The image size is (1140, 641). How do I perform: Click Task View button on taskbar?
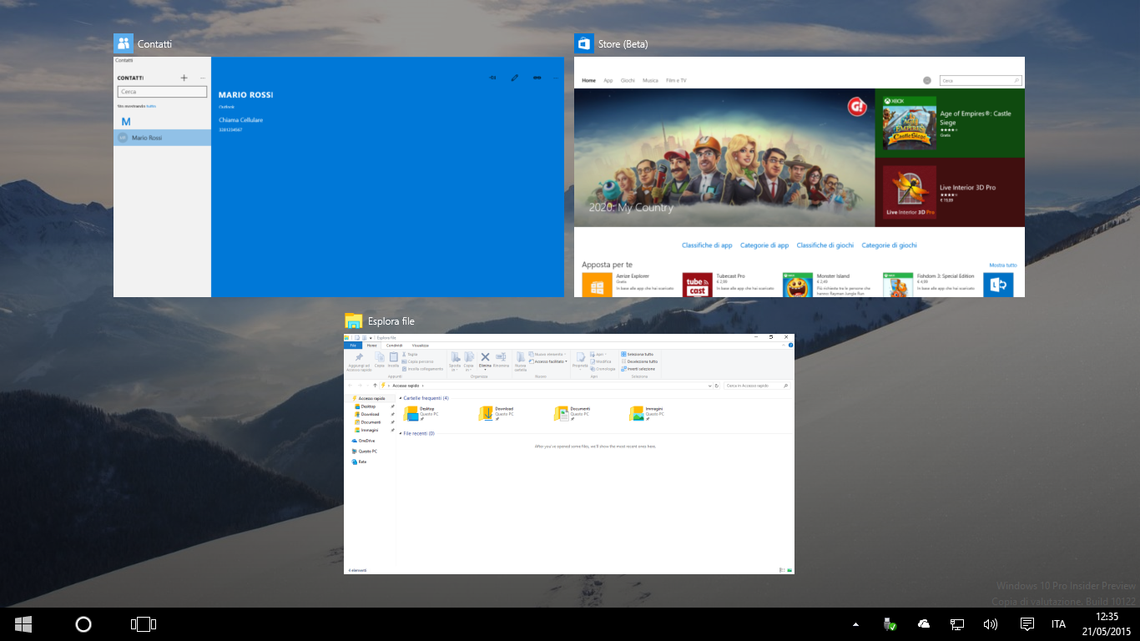point(144,624)
